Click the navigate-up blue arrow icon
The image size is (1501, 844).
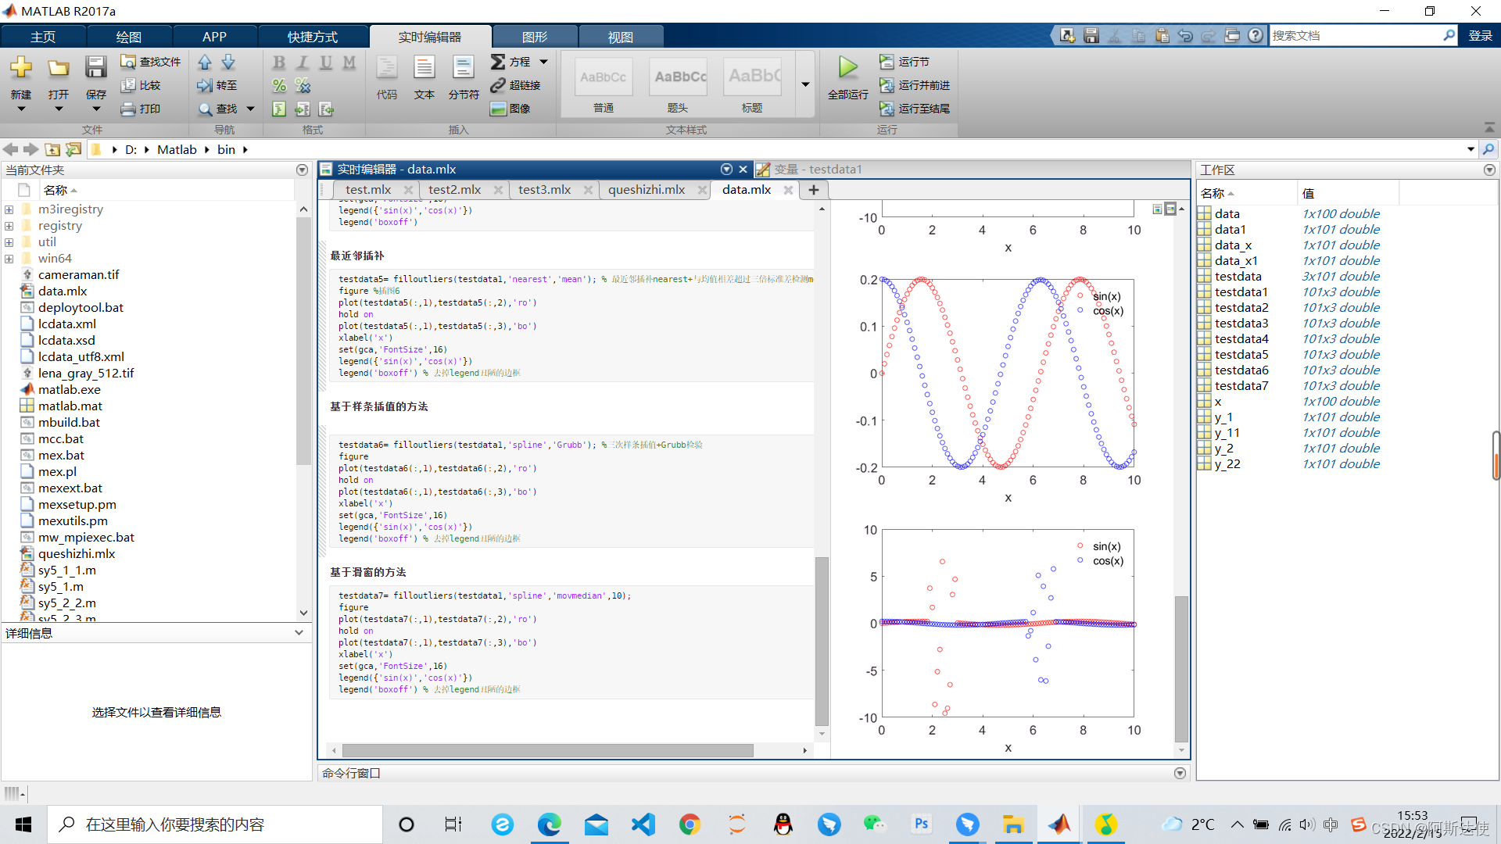pos(205,62)
